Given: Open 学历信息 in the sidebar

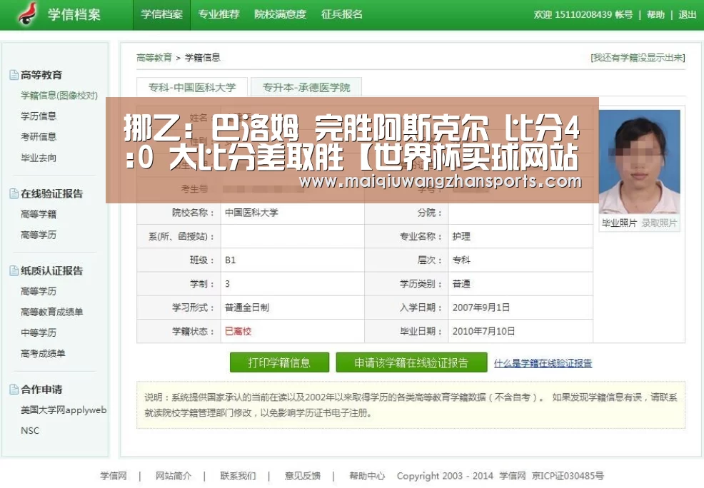Looking at the screenshot, I should tap(39, 116).
